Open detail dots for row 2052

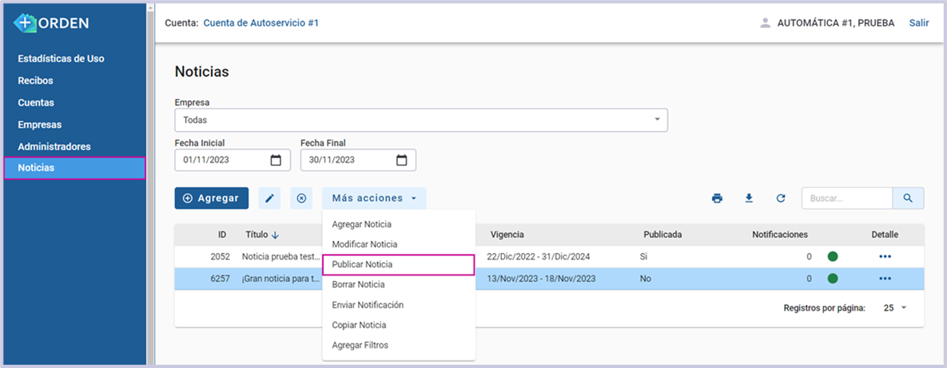[x=885, y=257]
